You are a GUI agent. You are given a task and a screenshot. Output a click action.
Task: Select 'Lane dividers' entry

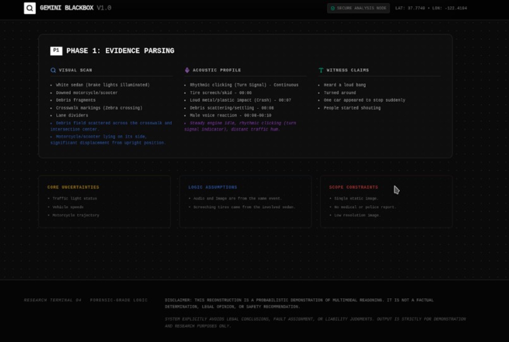(72, 115)
